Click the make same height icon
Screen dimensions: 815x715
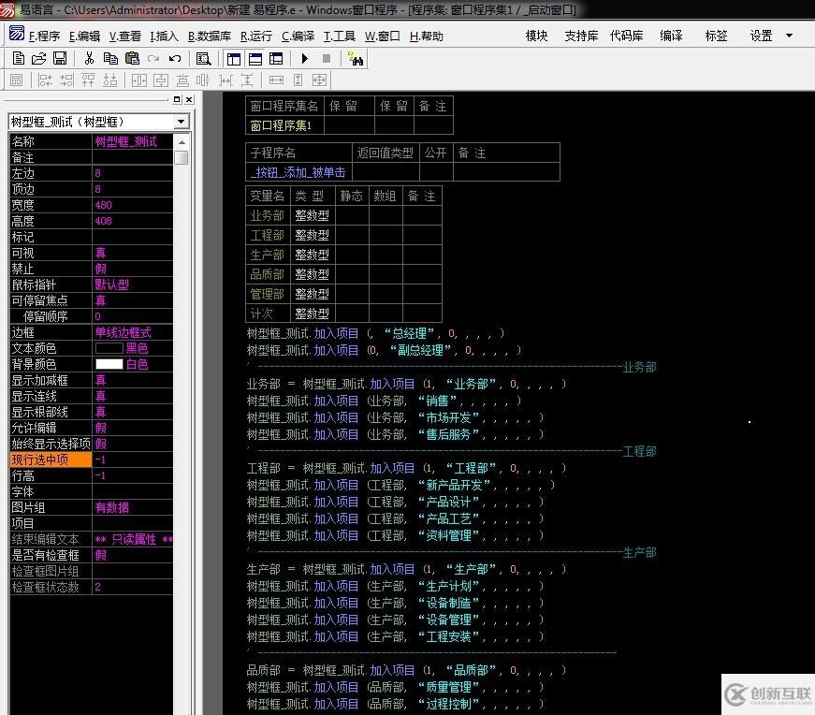pyautogui.click(x=298, y=80)
